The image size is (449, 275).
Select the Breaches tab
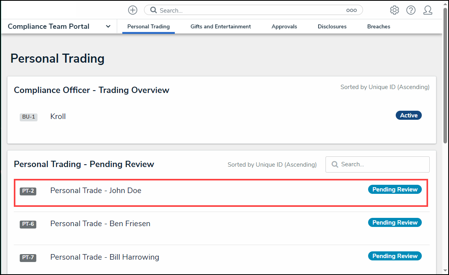[x=378, y=26]
